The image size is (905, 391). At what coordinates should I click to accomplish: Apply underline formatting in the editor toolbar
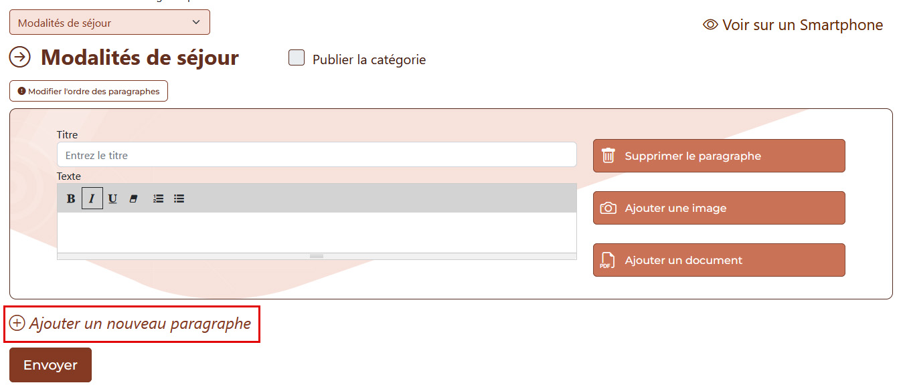point(112,199)
